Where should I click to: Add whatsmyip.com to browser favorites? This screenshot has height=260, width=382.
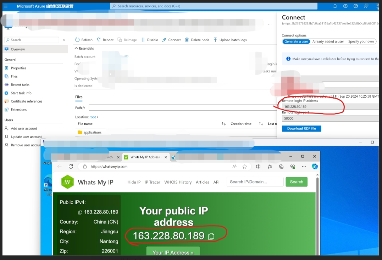244,166
